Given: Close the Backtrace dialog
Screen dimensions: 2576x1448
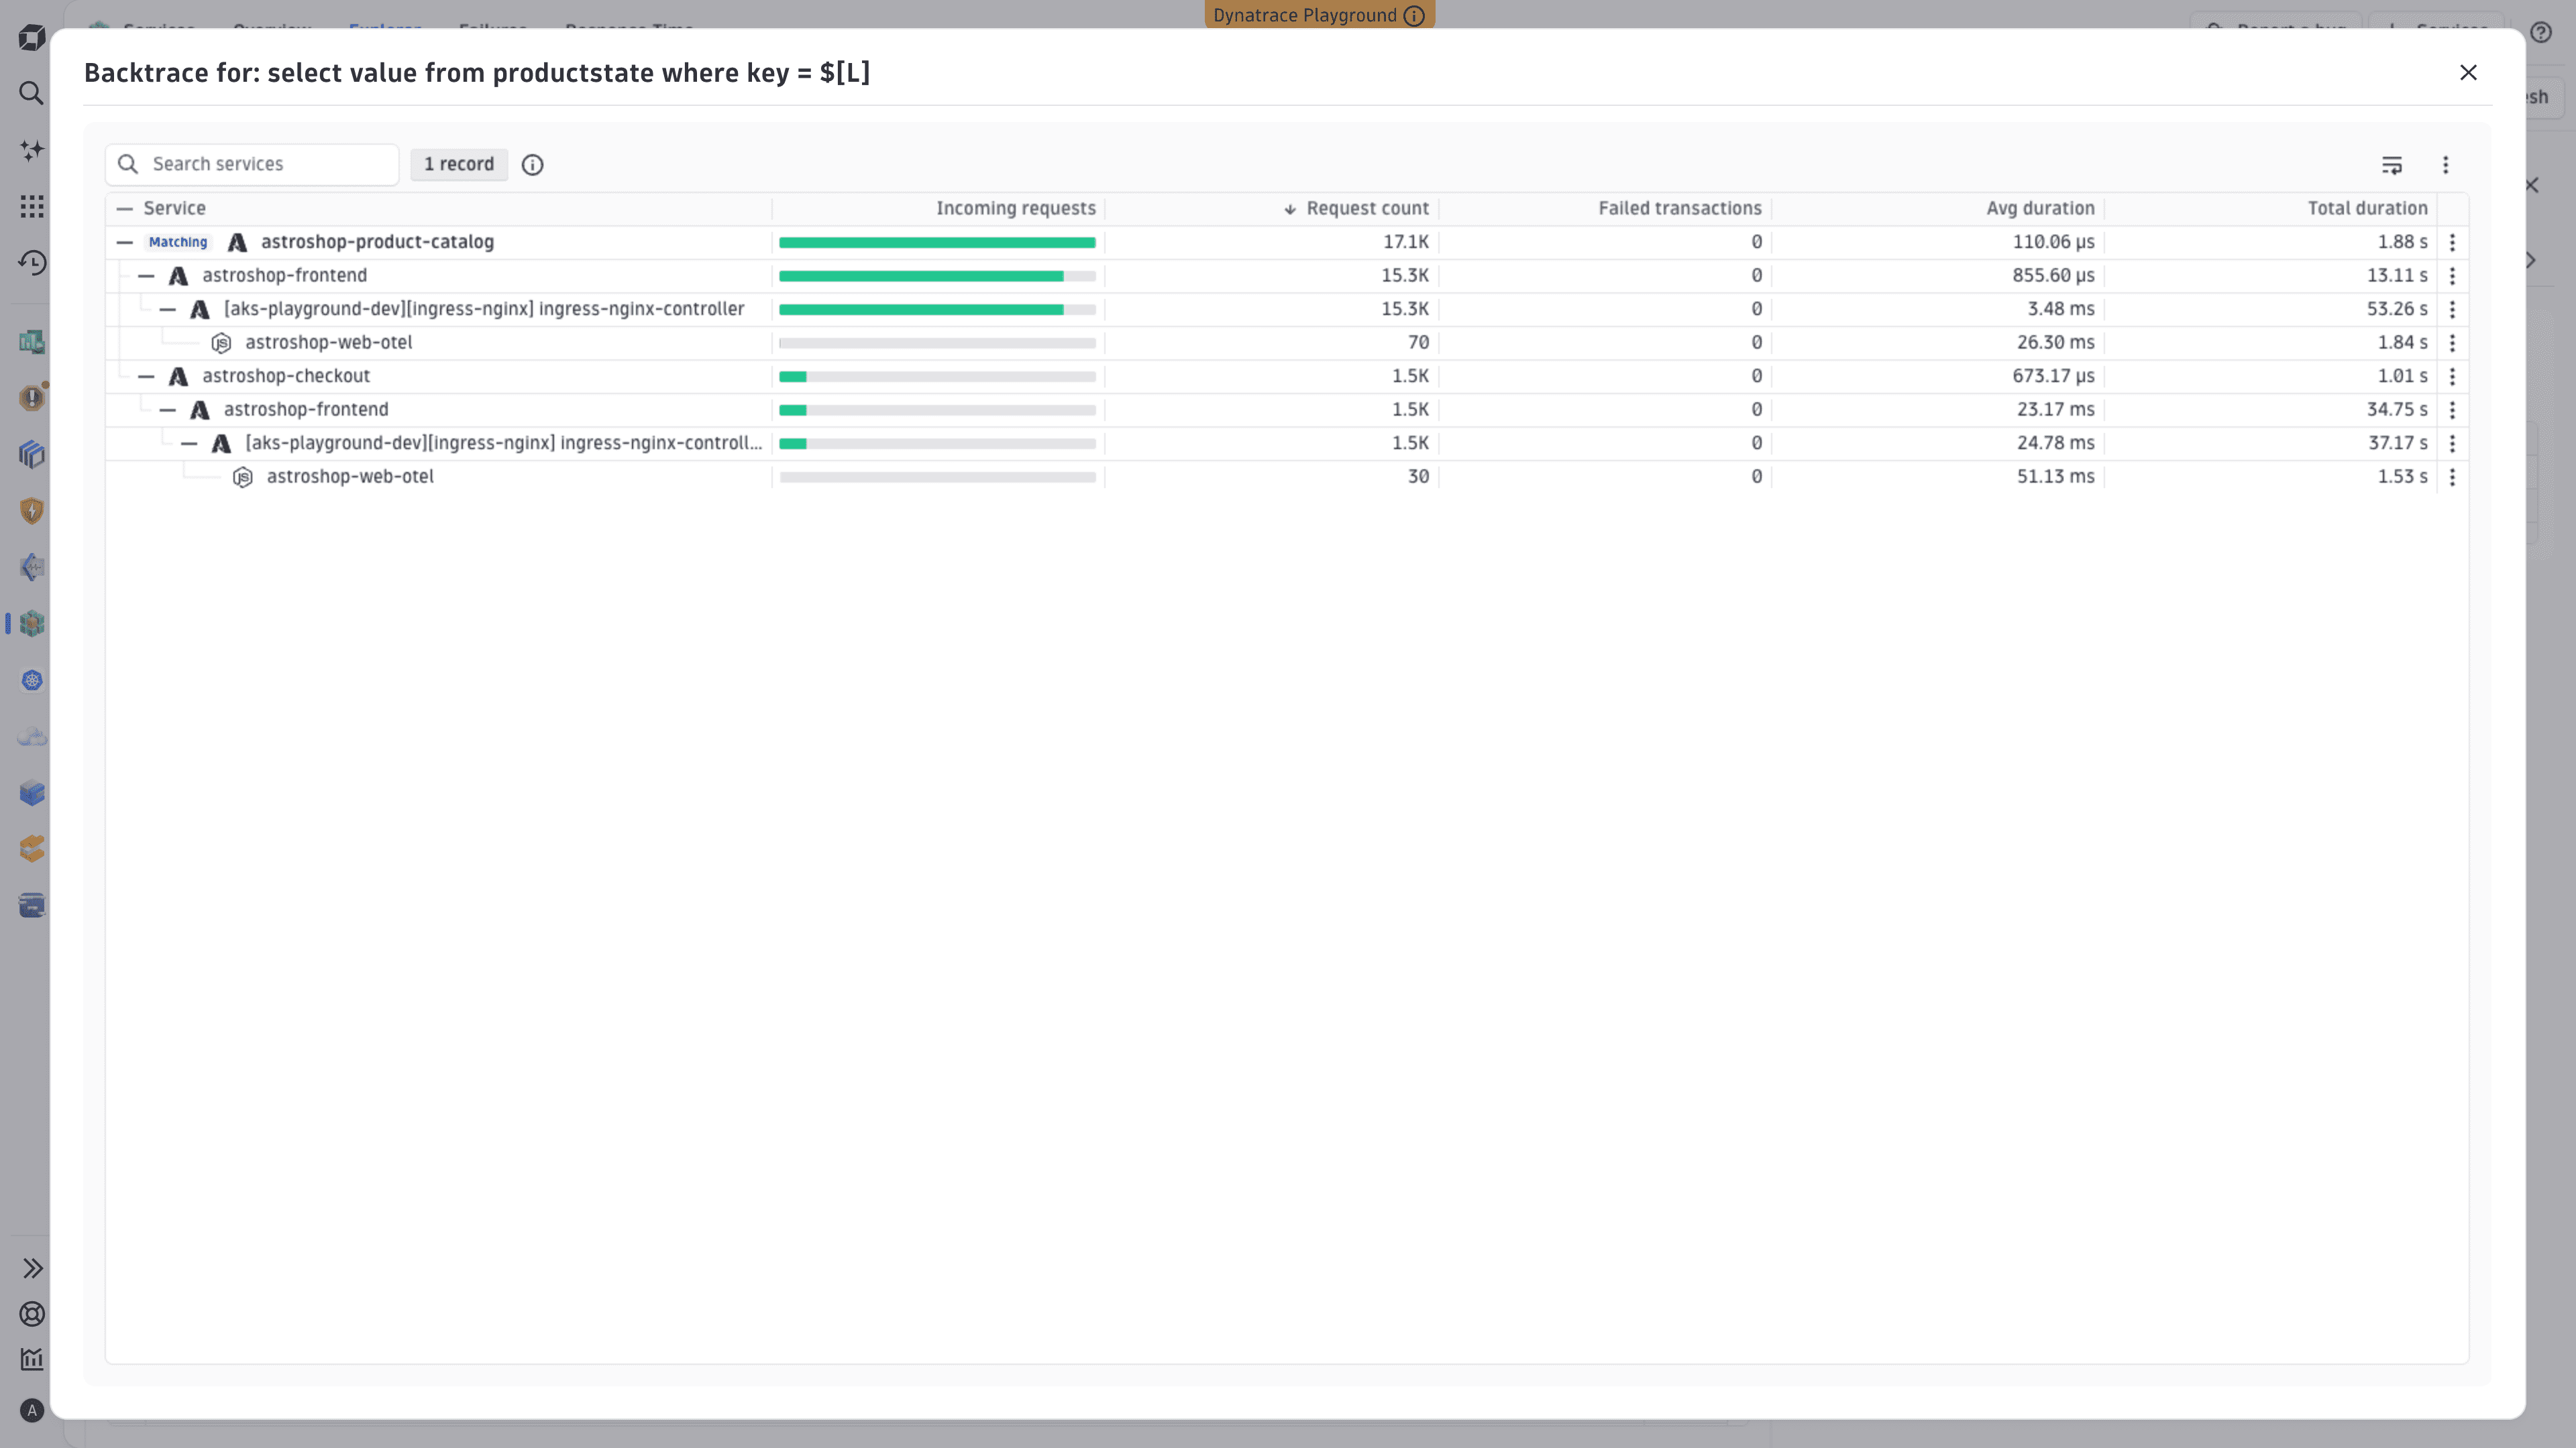Looking at the screenshot, I should [2468, 73].
